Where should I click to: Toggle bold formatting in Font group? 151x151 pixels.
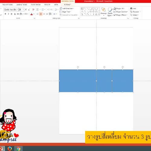click(5, 14)
